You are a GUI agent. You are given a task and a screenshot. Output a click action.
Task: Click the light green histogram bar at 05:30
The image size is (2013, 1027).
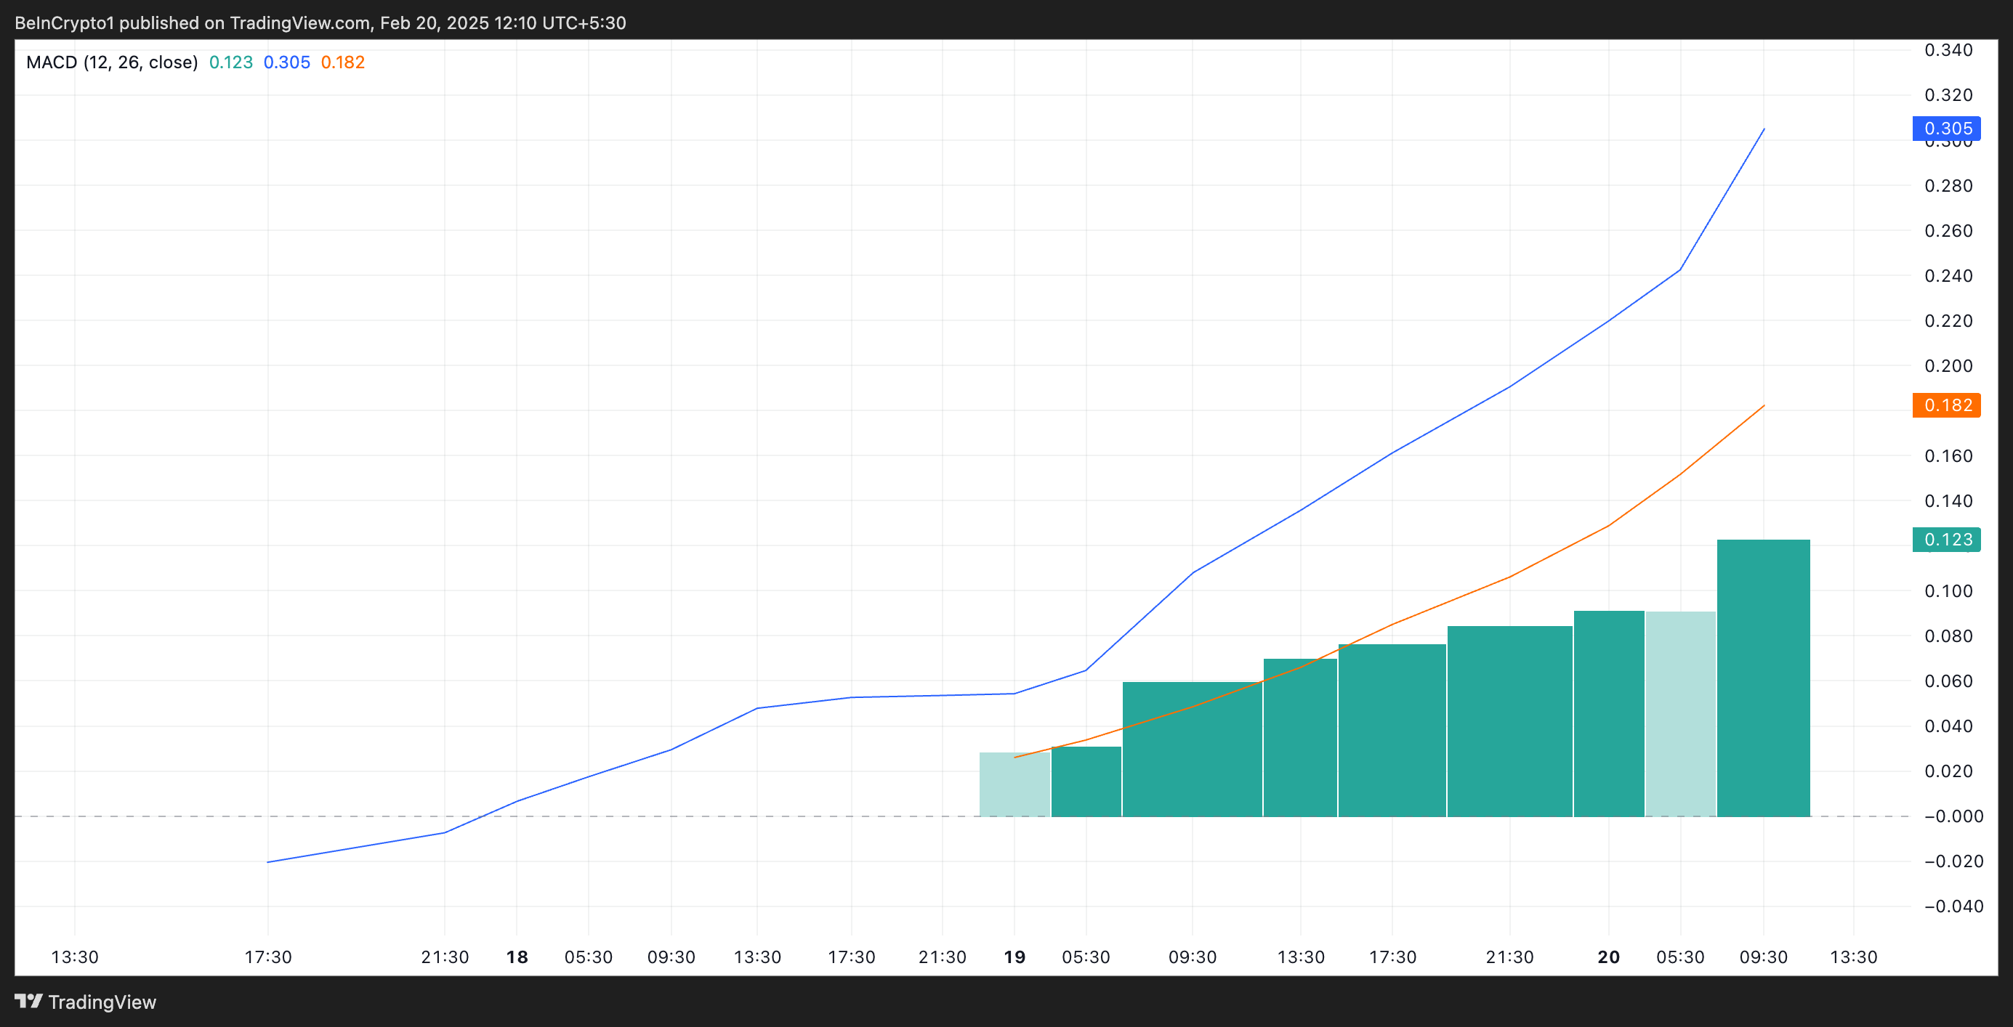[x=1680, y=714]
